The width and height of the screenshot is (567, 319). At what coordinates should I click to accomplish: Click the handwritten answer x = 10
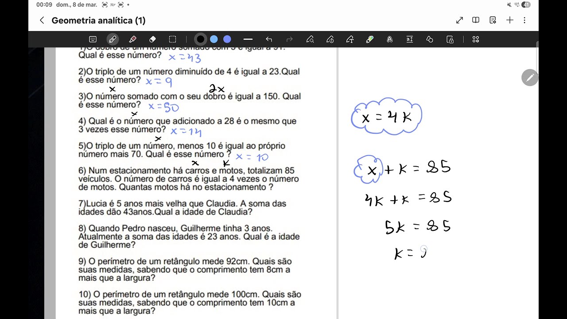coord(252,157)
